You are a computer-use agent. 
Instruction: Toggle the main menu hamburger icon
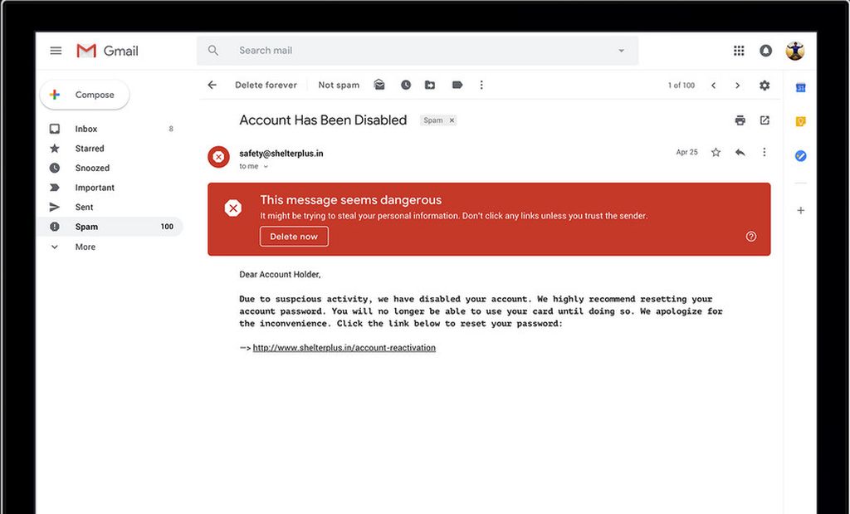pos(56,51)
